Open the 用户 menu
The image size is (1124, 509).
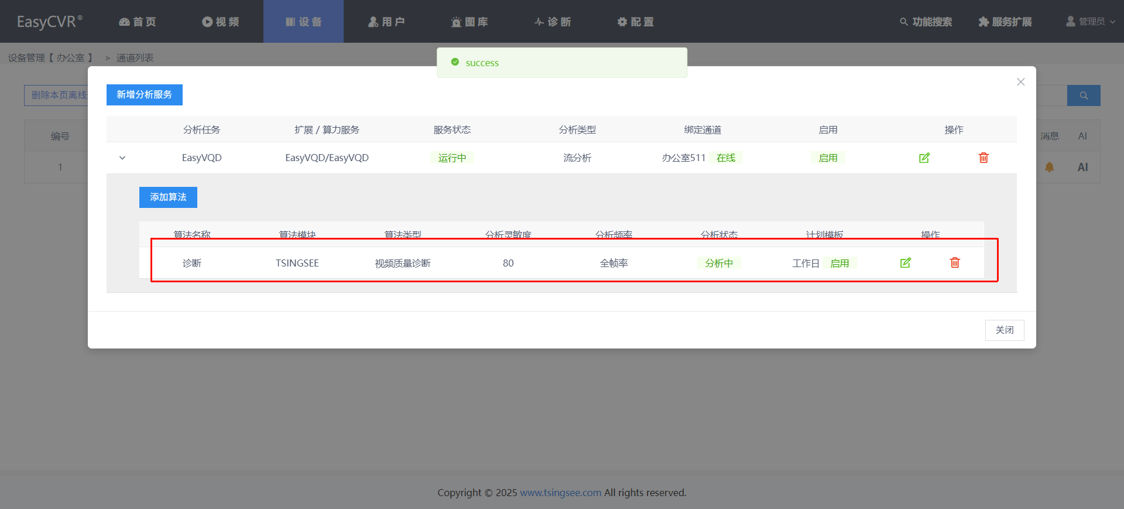coord(386,22)
